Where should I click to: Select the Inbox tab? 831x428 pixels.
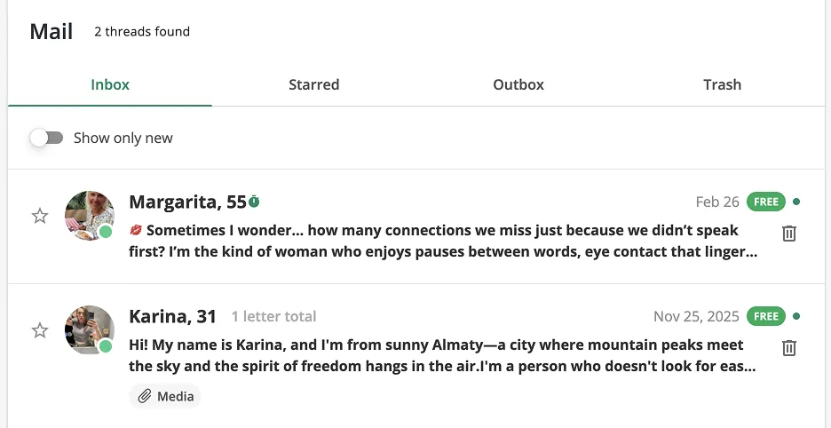click(110, 85)
